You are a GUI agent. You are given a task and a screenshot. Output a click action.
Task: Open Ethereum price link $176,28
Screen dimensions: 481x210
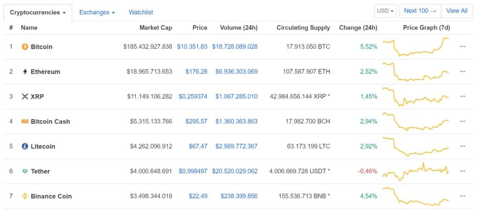[196, 72]
